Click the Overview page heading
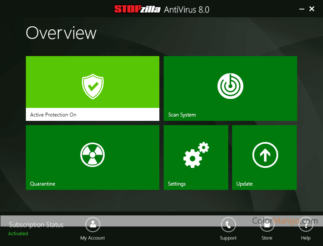This screenshot has height=246, width=323. (61, 33)
